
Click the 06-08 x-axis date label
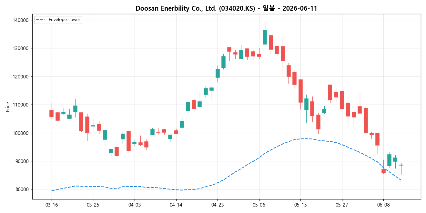point(383,205)
